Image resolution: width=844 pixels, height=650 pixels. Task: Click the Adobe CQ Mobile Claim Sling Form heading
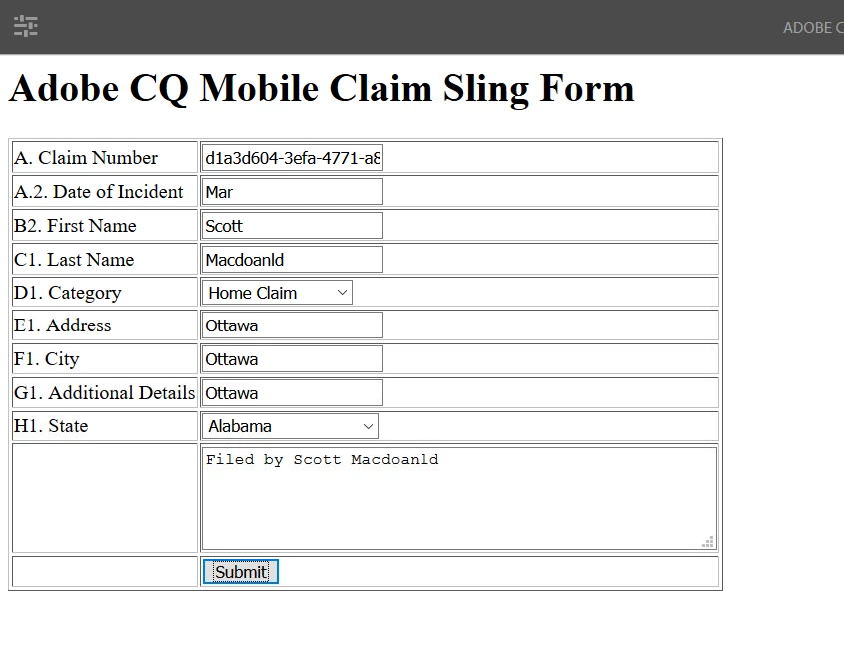coord(322,88)
